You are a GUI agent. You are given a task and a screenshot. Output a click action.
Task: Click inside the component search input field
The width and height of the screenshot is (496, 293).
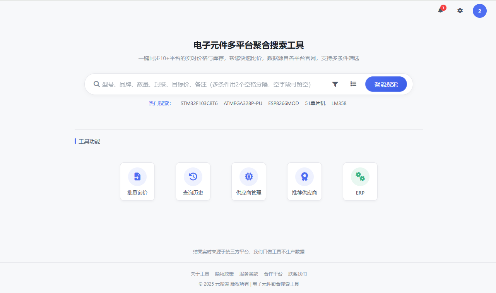click(x=213, y=84)
